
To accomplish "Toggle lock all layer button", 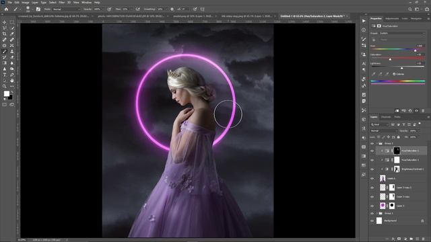I will click(398, 137).
